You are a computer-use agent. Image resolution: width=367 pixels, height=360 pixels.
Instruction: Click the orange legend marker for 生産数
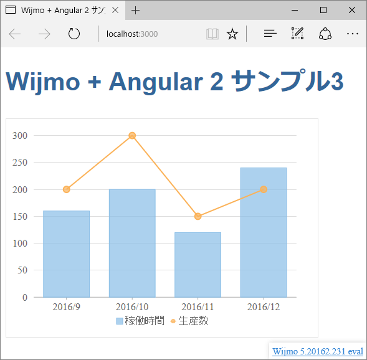click(x=173, y=321)
